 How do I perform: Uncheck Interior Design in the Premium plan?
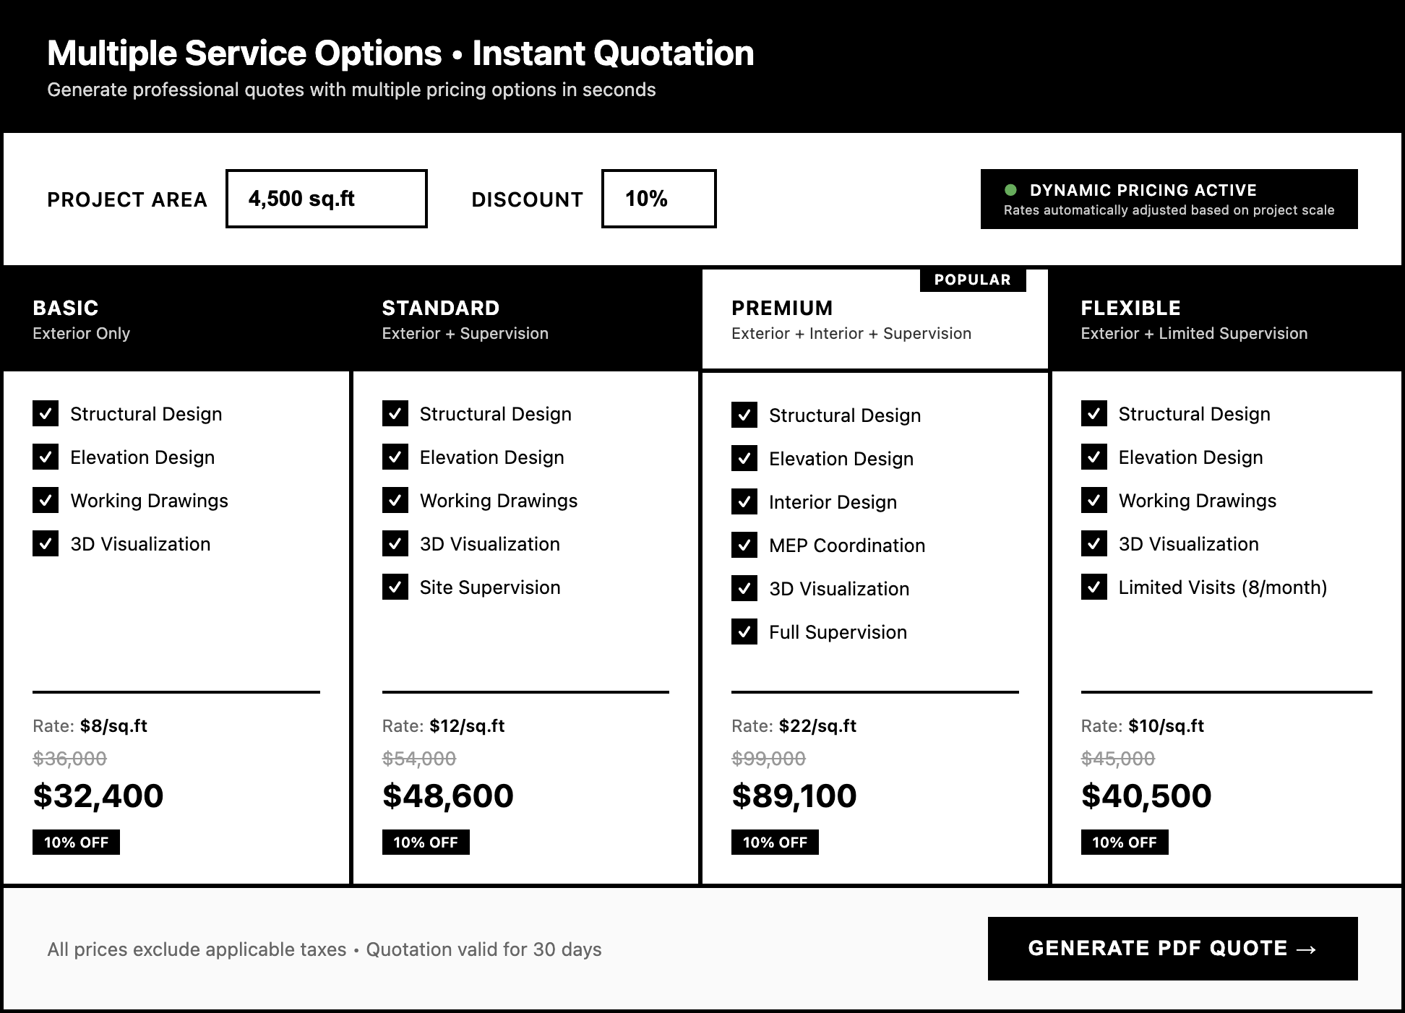(x=744, y=502)
